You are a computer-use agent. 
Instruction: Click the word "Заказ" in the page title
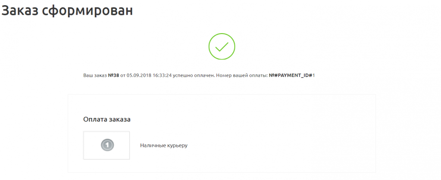pos(20,11)
